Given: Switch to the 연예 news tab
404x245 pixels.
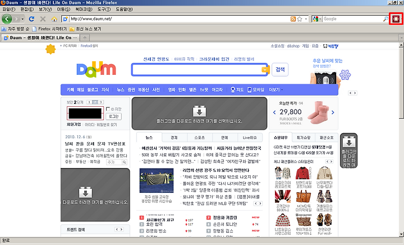Looking at the screenshot, I should (224, 138).
